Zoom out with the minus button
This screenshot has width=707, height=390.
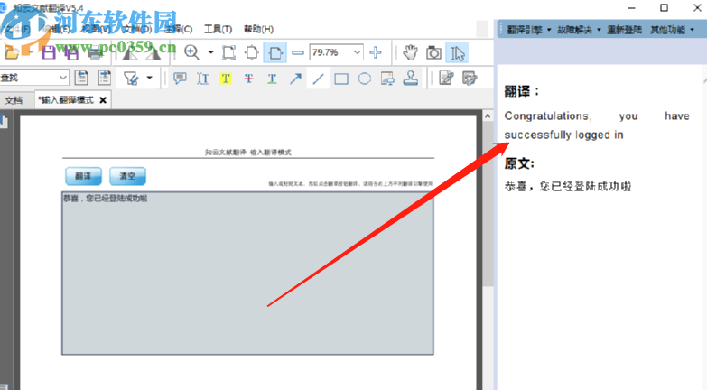coord(298,52)
